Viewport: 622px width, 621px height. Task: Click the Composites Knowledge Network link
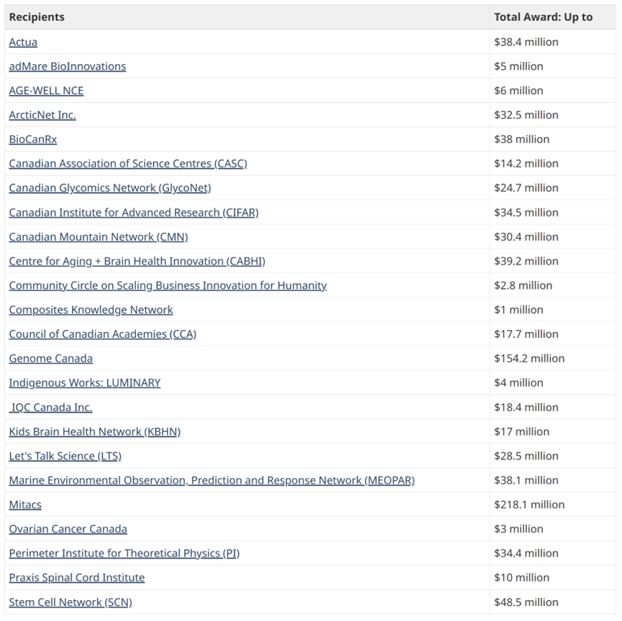(91, 310)
